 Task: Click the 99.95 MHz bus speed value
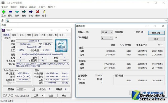click(24, 80)
